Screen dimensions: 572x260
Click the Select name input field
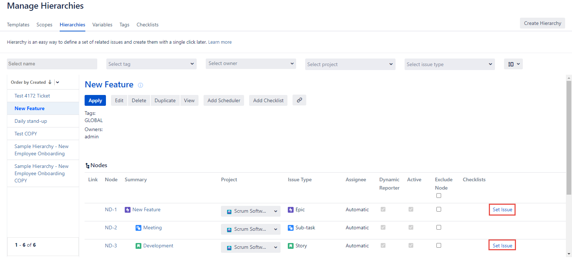(x=52, y=64)
